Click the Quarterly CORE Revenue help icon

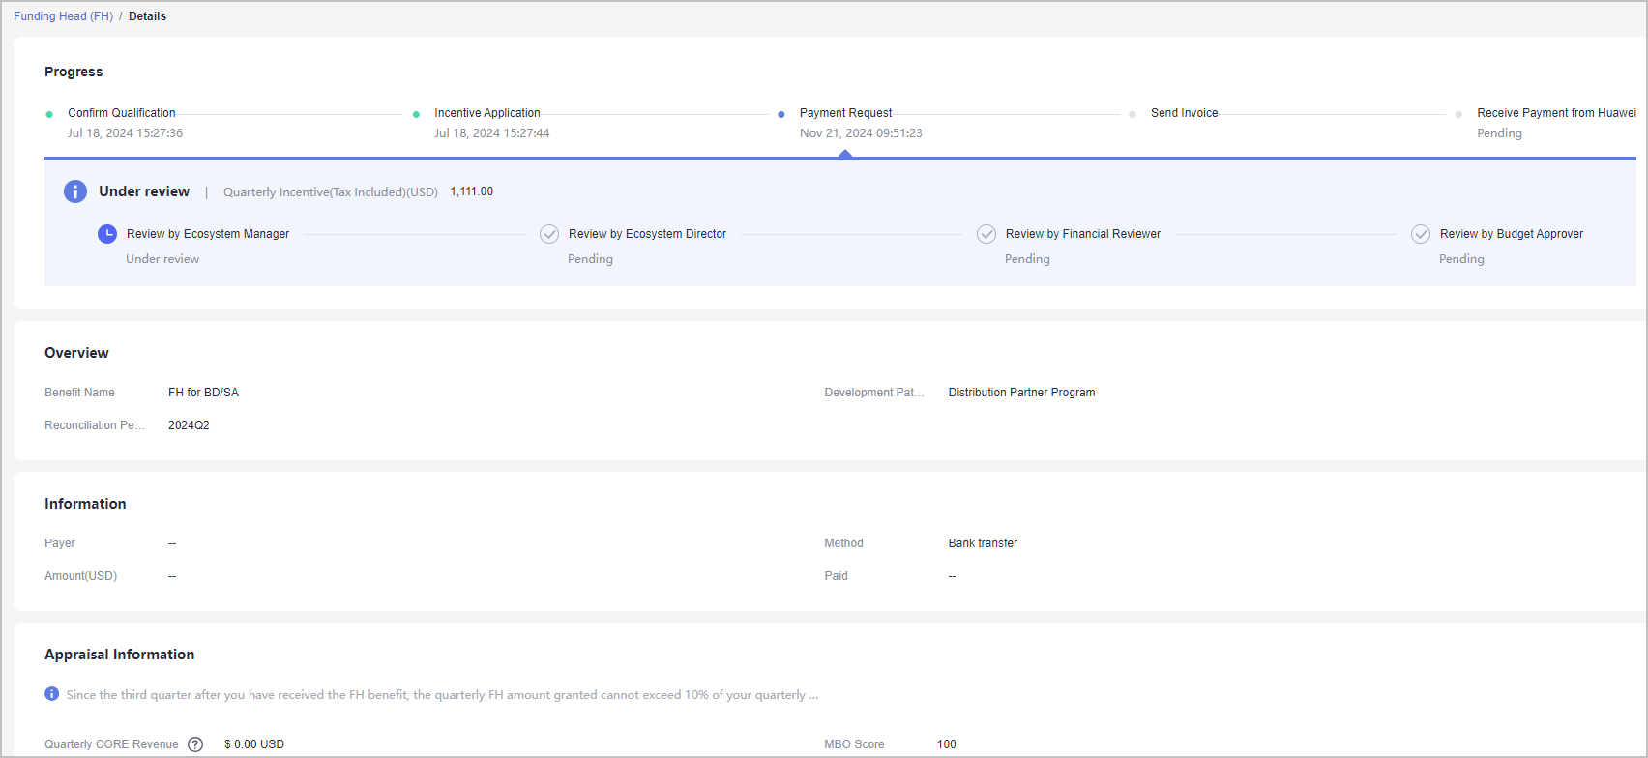[195, 744]
